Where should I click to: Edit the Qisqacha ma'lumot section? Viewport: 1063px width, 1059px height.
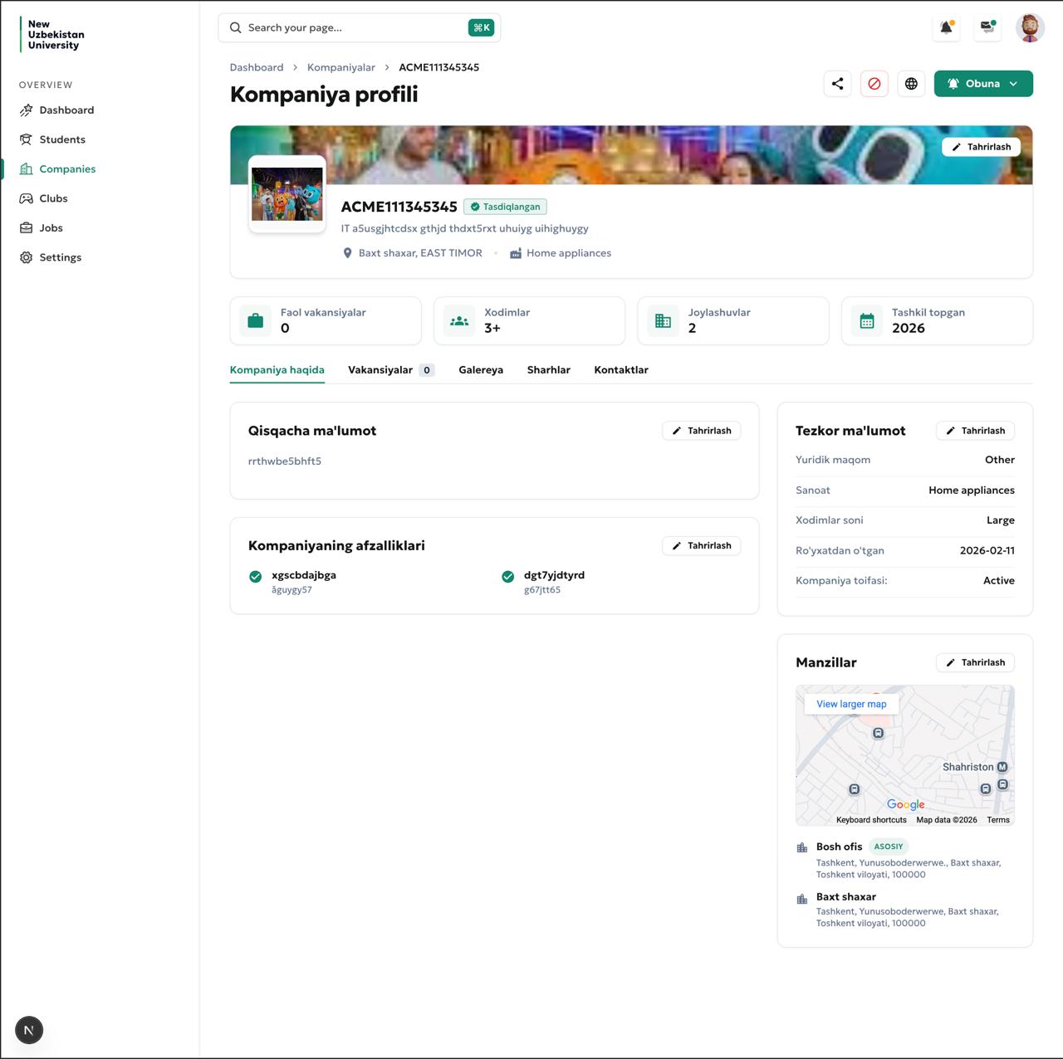(x=702, y=431)
